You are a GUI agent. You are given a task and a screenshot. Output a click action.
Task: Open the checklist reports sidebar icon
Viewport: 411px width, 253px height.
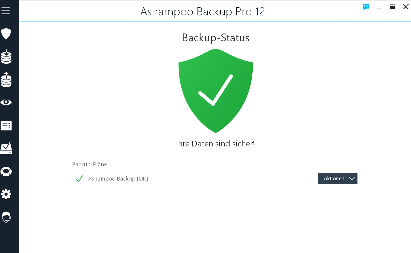coord(6,126)
